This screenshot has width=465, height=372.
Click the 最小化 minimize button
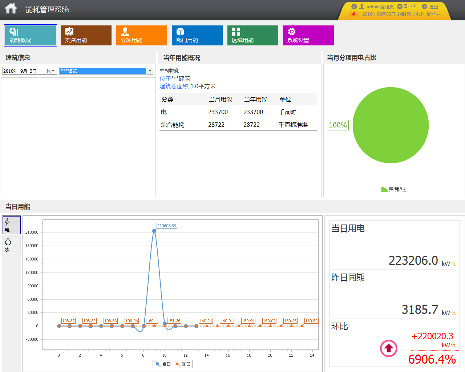pos(407,7)
